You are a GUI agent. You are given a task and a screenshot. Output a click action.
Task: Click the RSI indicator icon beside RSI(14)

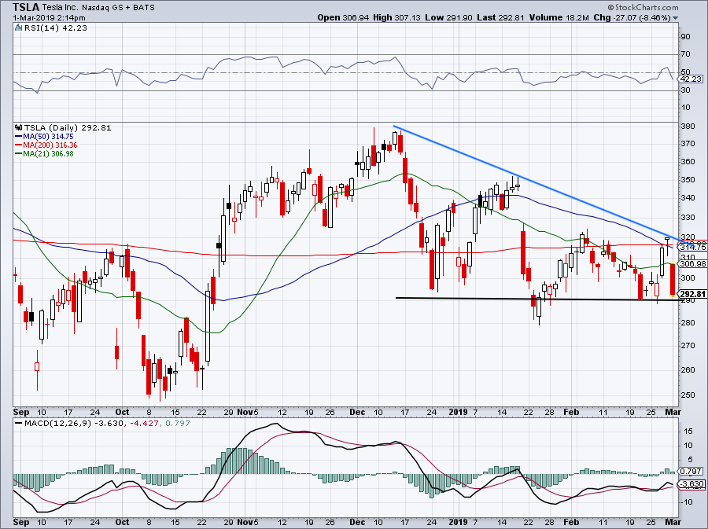(18, 28)
